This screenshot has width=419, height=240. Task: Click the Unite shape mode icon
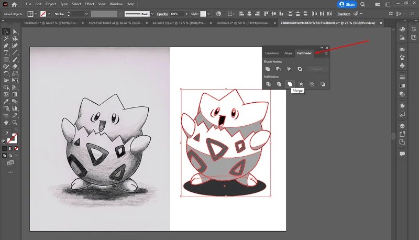268,69
